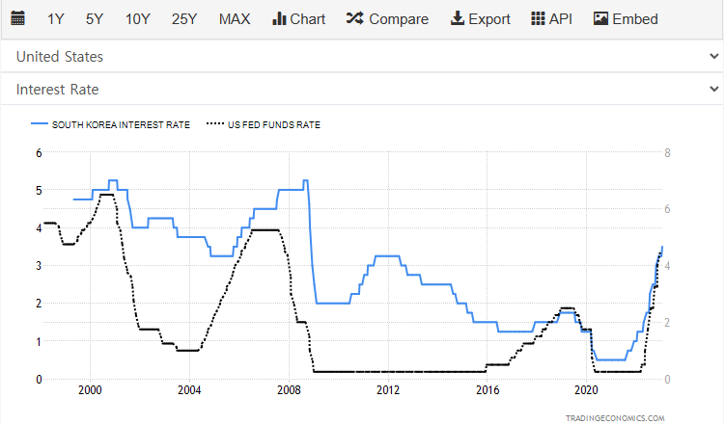Open the API option label
725x425 pixels.
tap(560, 19)
